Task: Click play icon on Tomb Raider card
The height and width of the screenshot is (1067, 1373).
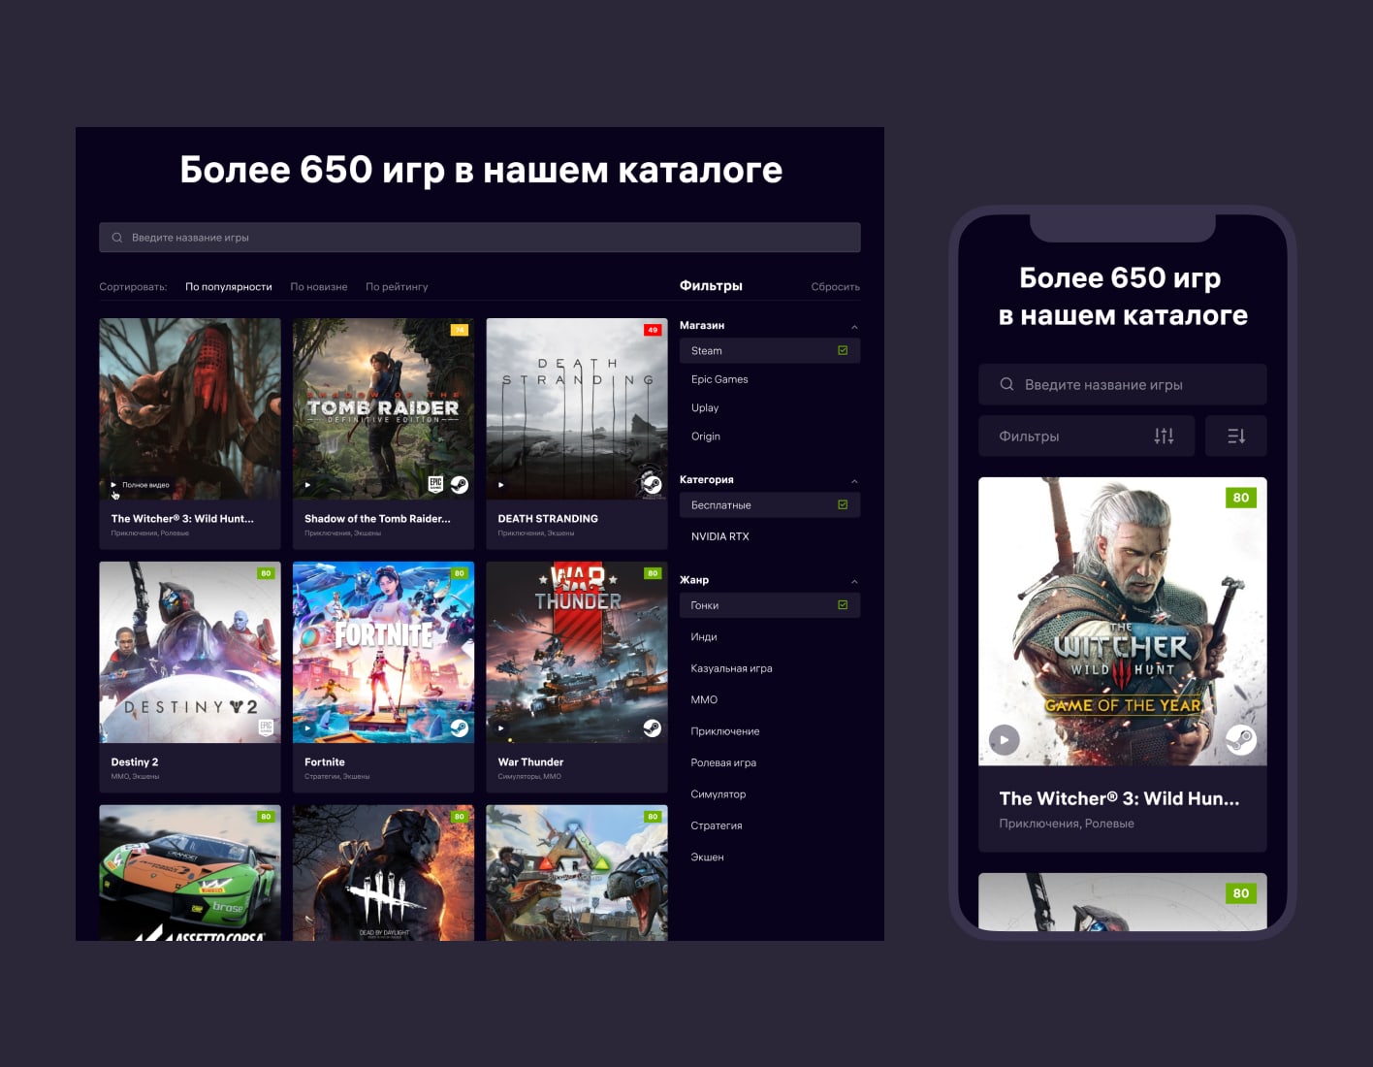Action: (307, 485)
